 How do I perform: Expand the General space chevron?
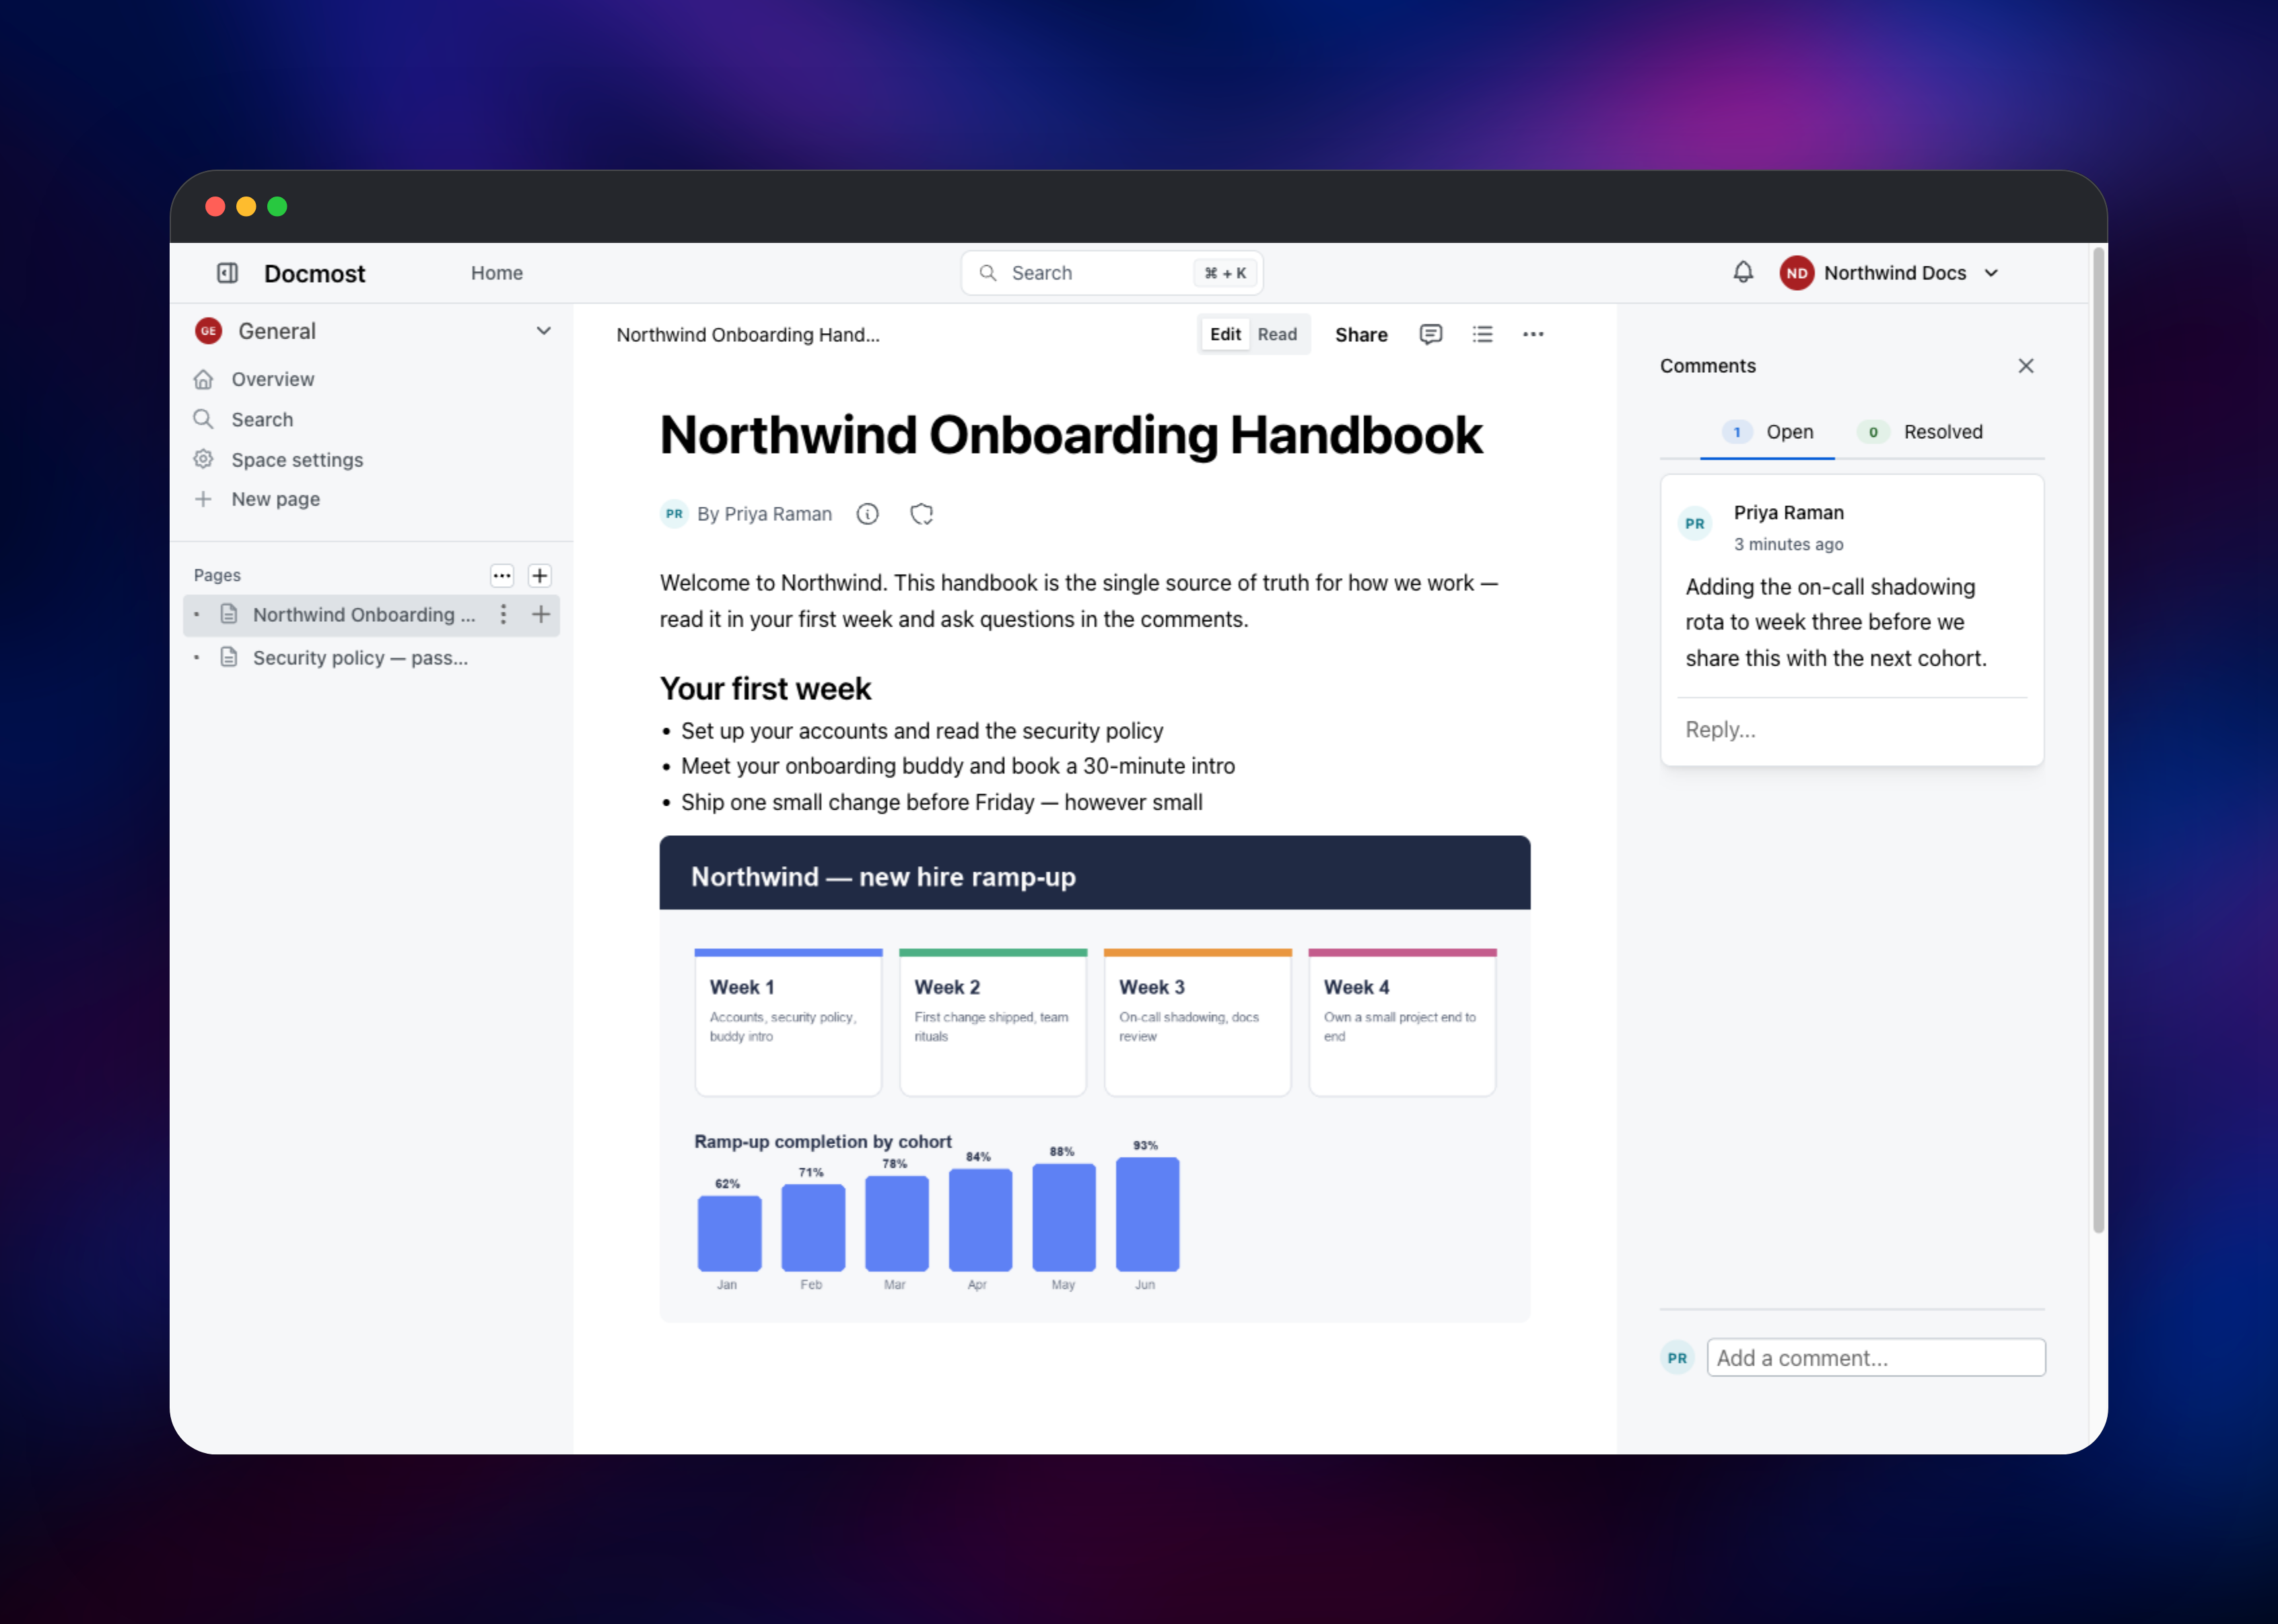pos(543,331)
